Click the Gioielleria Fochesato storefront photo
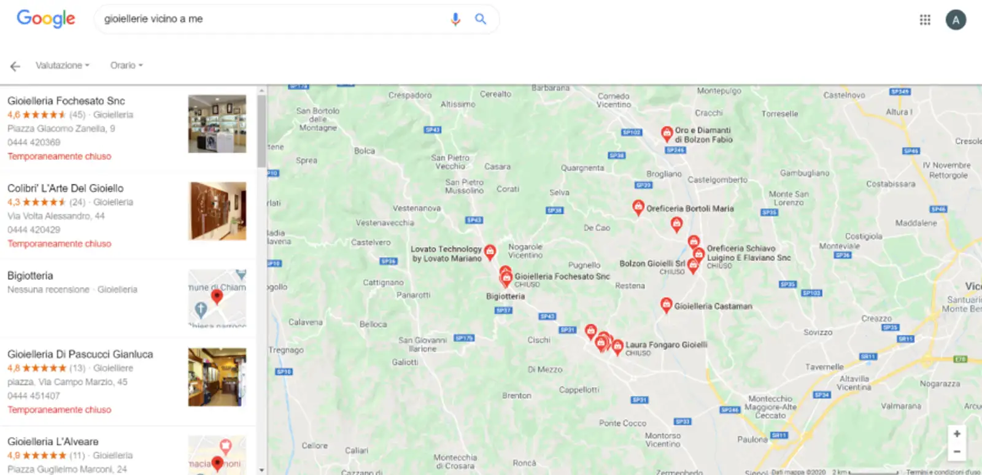This screenshot has height=475, width=982. (x=217, y=124)
